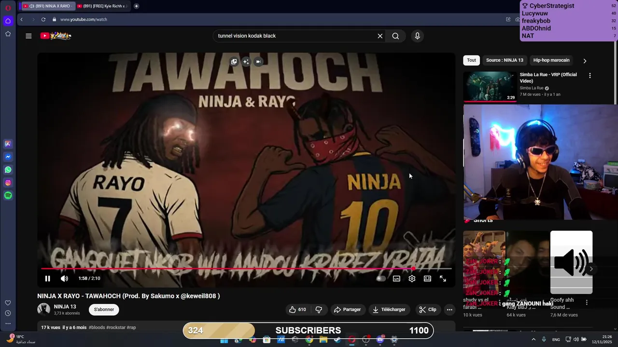
Task: Select the Hip-hop marocain chip
Action: (551, 60)
